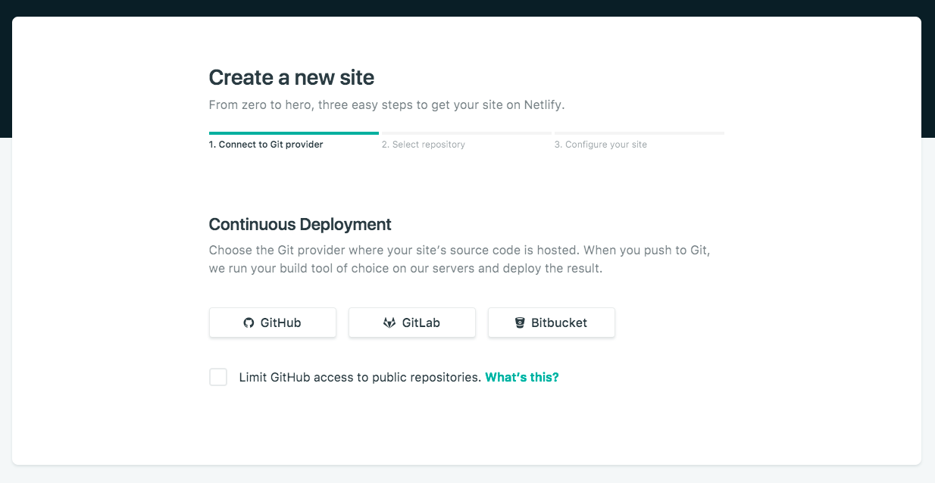Click the GitHub octocat icon
Viewport: 935px width, 483px height.
[x=249, y=323]
